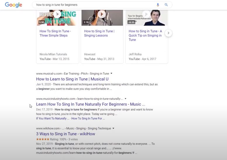Open 3 Ways to Sing in Tune - wikiHow

(65, 134)
